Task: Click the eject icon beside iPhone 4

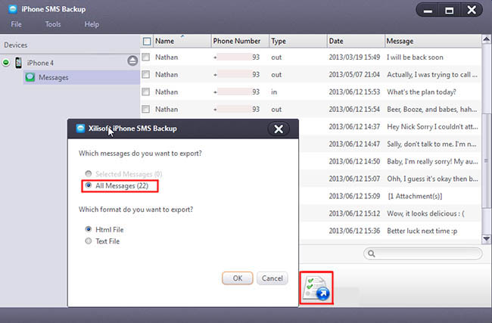Action: [132, 61]
